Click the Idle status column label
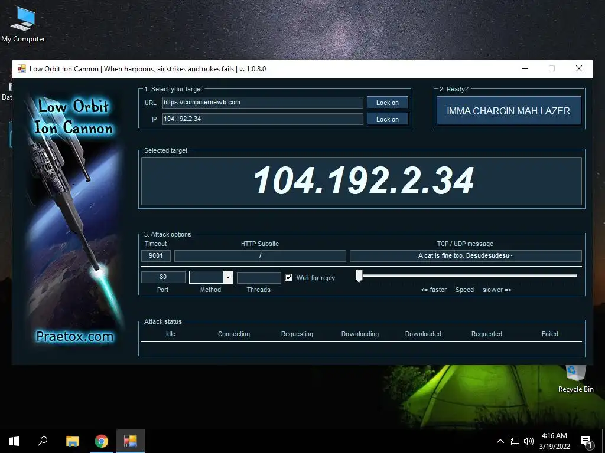The height and width of the screenshot is (453, 605). click(x=171, y=334)
